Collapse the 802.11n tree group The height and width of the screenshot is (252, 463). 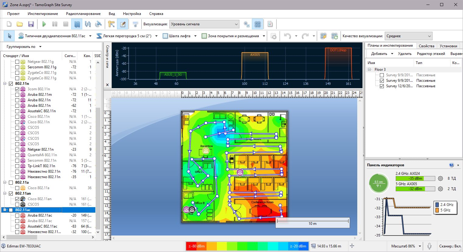5,84
